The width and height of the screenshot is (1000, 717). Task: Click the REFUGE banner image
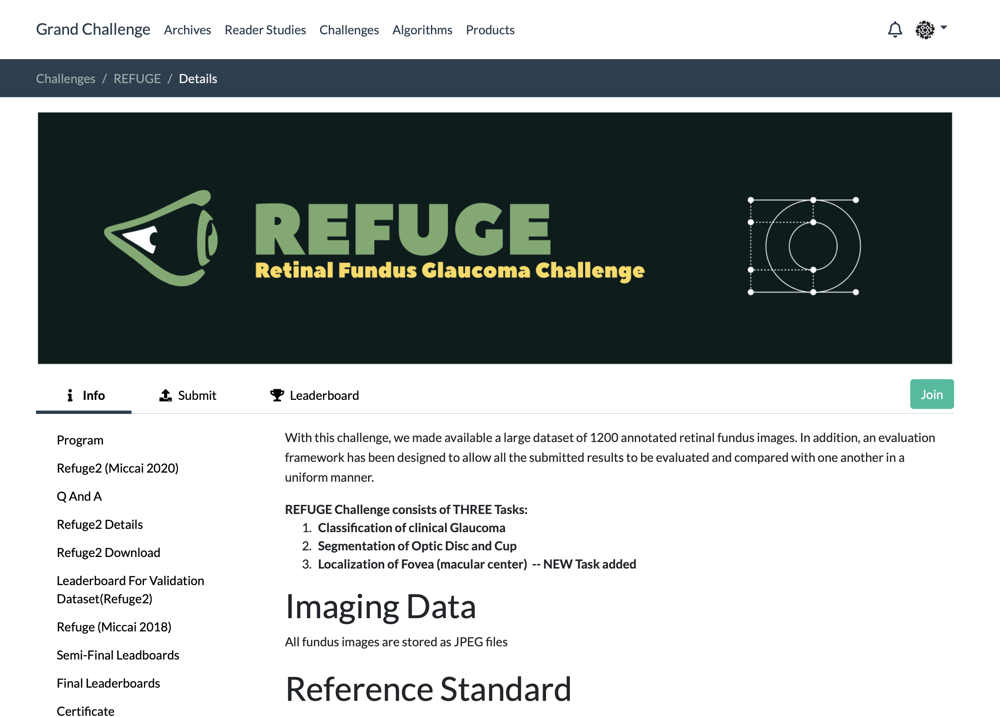click(495, 238)
